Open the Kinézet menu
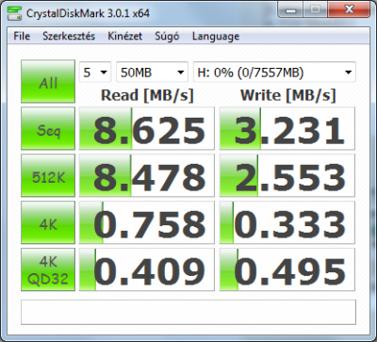This screenshot has height=342, width=377. click(x=125, y=36)
